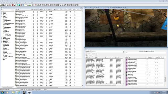Open the Edit menu
This screenshot has height=94, width=168.
pyautogui.click(x=4, y=3)
